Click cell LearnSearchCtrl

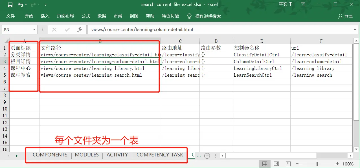tap(262, 75)
